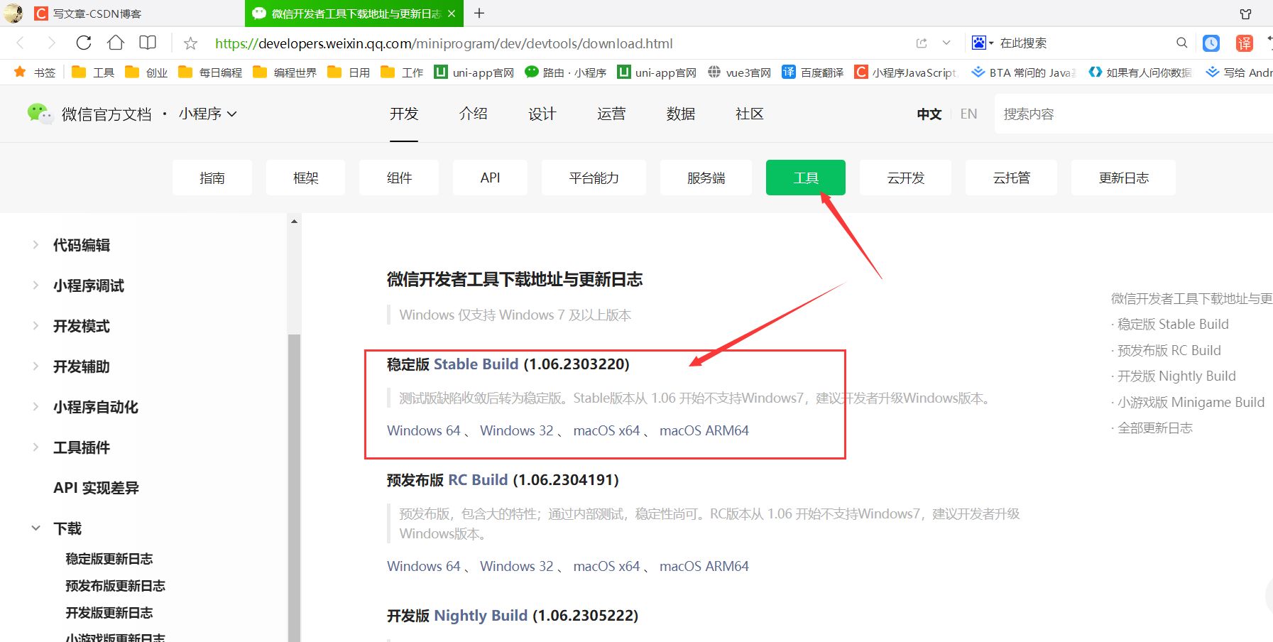
Task: Open new tab with plus button
Action: (479, 13)
